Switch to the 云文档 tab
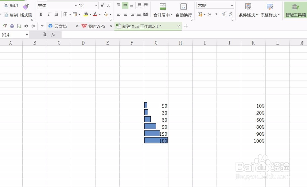The height and width of the screenshot is (187, 307). [60, 26]
